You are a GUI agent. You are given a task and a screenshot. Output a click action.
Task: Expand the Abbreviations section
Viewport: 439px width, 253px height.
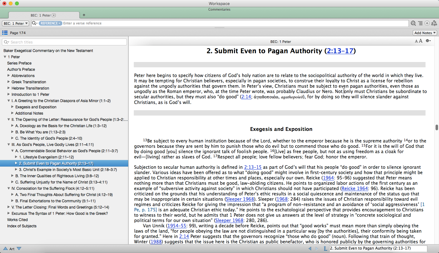pyautogui.click(x=9, y=76)
